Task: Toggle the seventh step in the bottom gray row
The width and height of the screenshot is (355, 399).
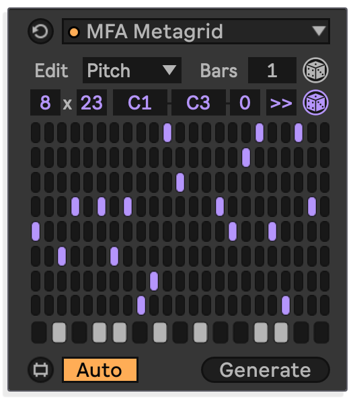Action: [160, 332]
